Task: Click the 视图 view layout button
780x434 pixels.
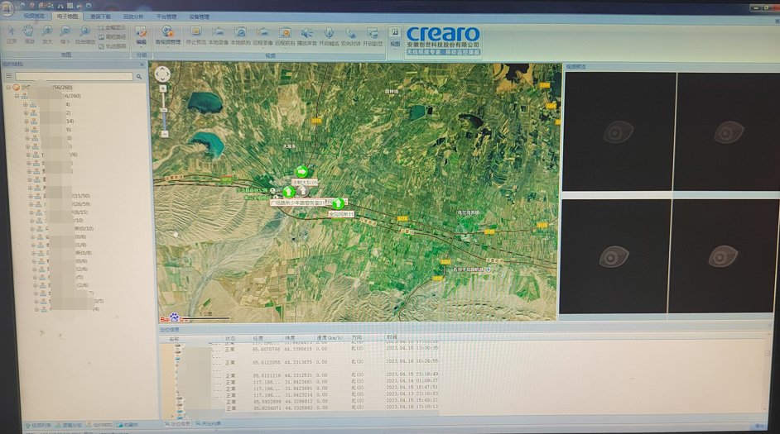Action: [395, 35]
